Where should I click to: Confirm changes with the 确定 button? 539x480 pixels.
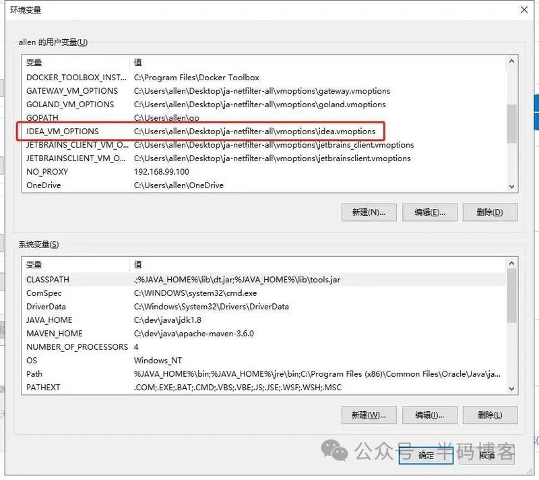(x=426, y=455)
